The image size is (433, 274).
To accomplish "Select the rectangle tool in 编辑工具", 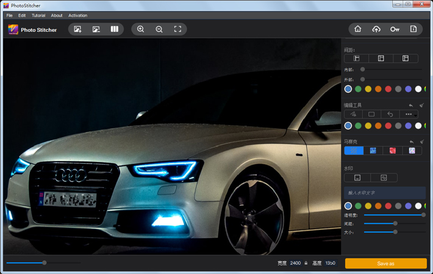I will tap(371, 114).
